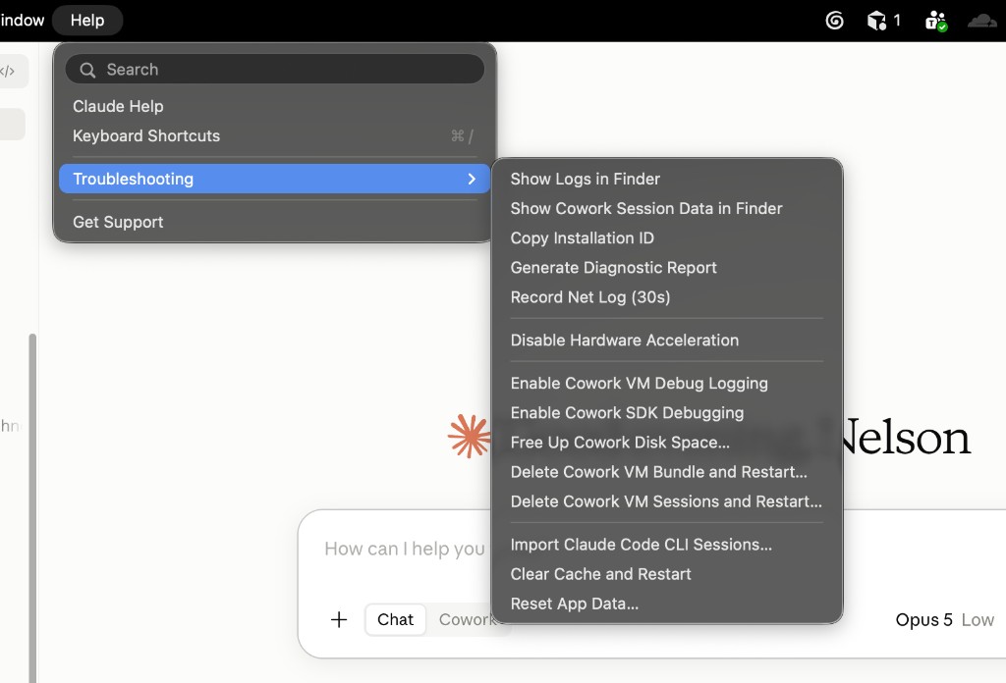Select Delete Cowork VM Sessions and Restart

pos(667,501)
